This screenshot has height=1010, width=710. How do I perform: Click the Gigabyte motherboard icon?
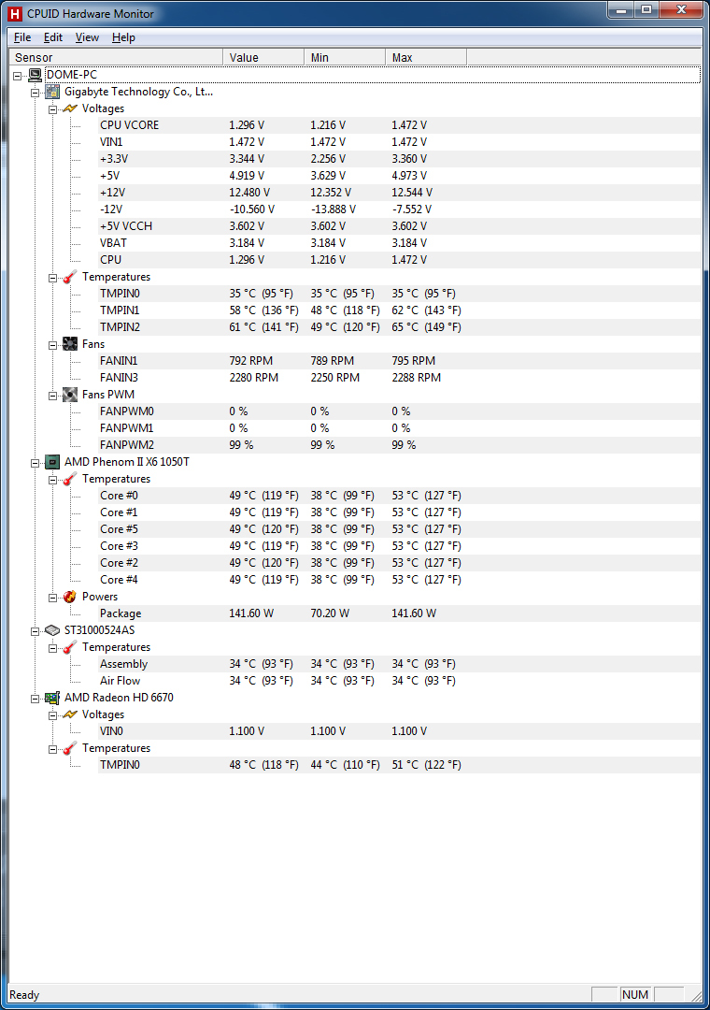pyautogui.click(x=53, y=92)
